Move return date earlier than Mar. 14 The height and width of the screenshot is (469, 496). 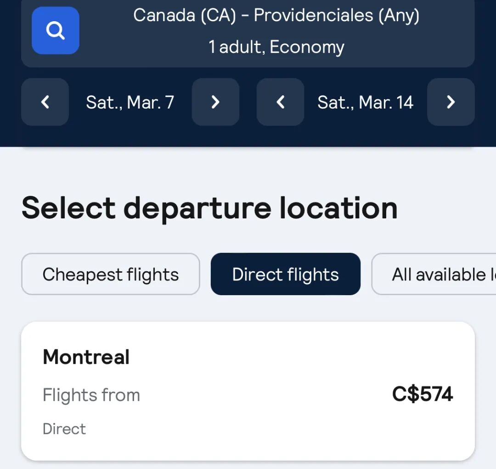point(280,102)
